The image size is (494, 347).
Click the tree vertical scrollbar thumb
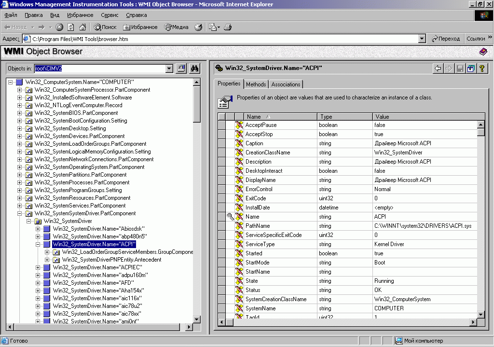pyautogui.click(x=197, y=104)
